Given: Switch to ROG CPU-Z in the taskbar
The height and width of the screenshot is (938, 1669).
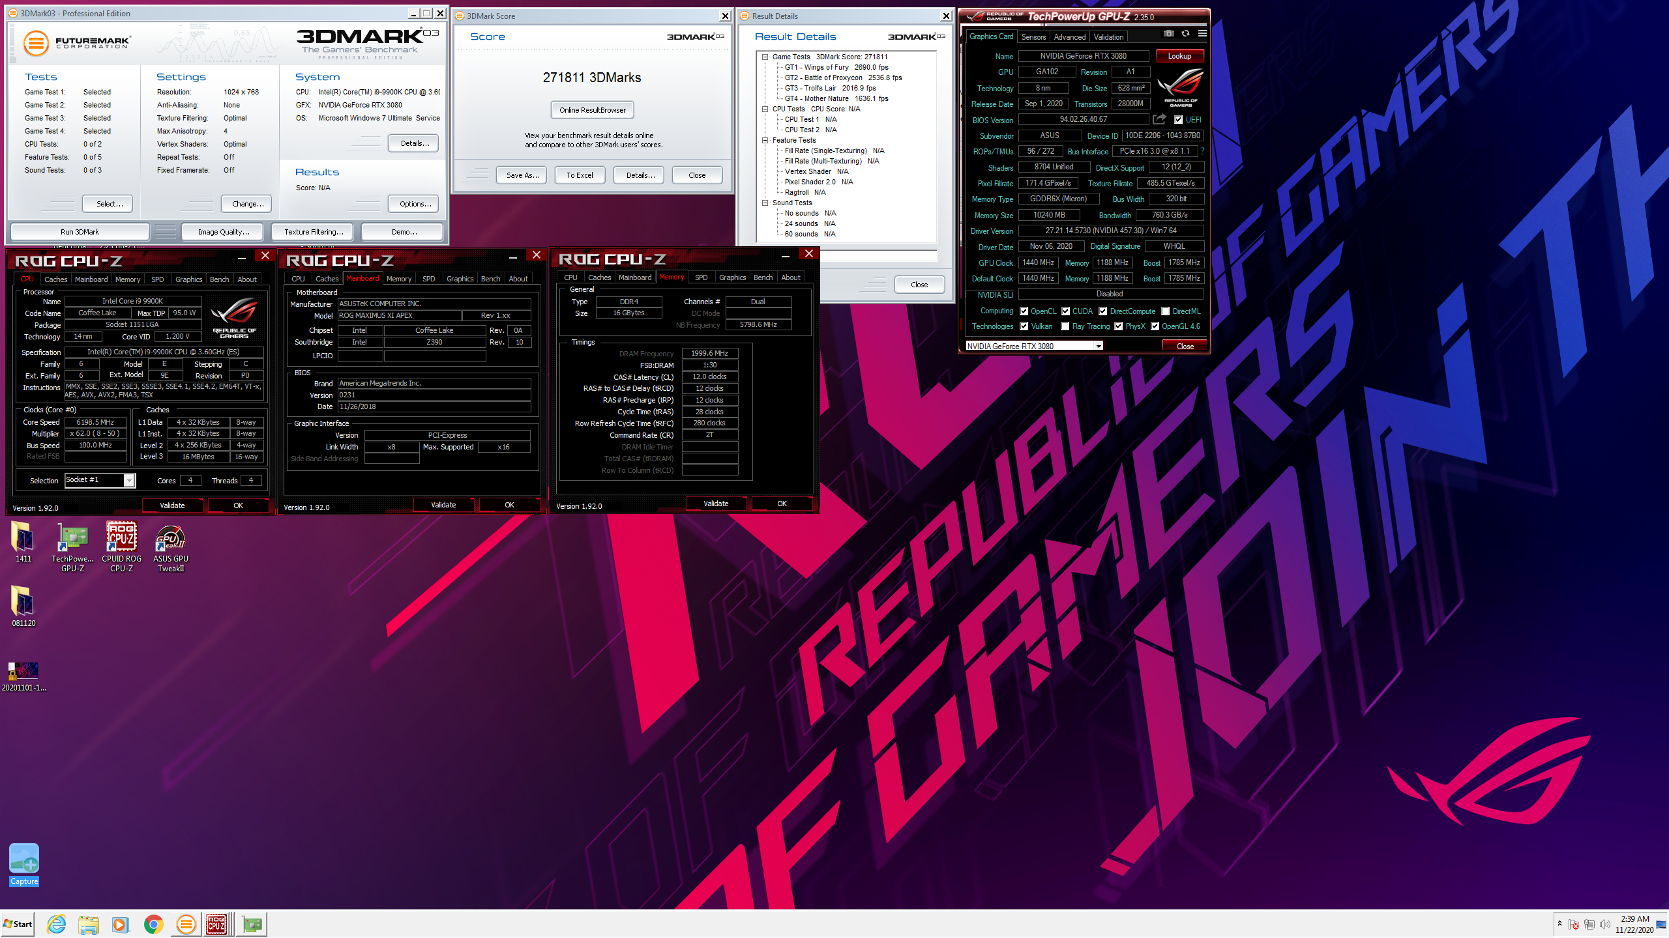Looking at the screenshot, I should pos(217,924).
